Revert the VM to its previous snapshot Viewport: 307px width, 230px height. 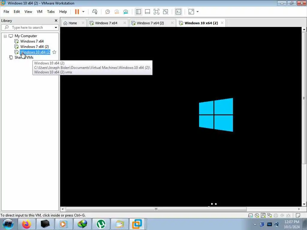(117, 12)
